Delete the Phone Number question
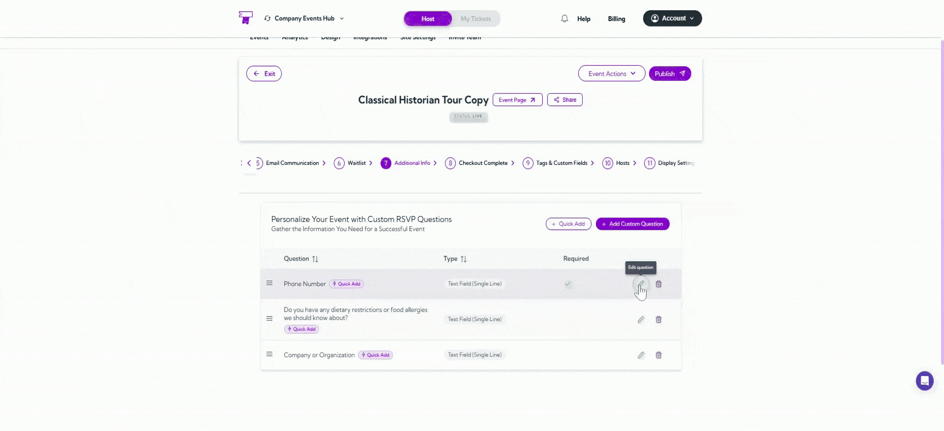The height and width of the screenshot is (431, 944). tap(658, 284)
